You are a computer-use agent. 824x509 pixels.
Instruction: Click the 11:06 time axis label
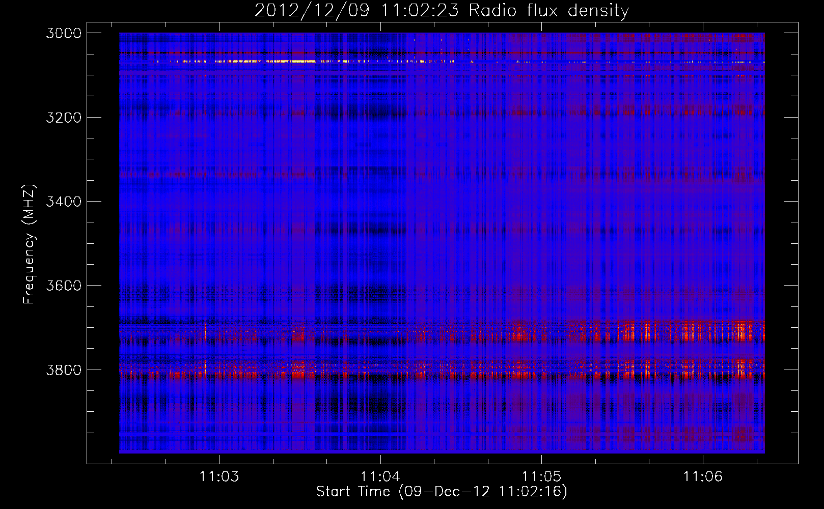(x=703, y=476)
